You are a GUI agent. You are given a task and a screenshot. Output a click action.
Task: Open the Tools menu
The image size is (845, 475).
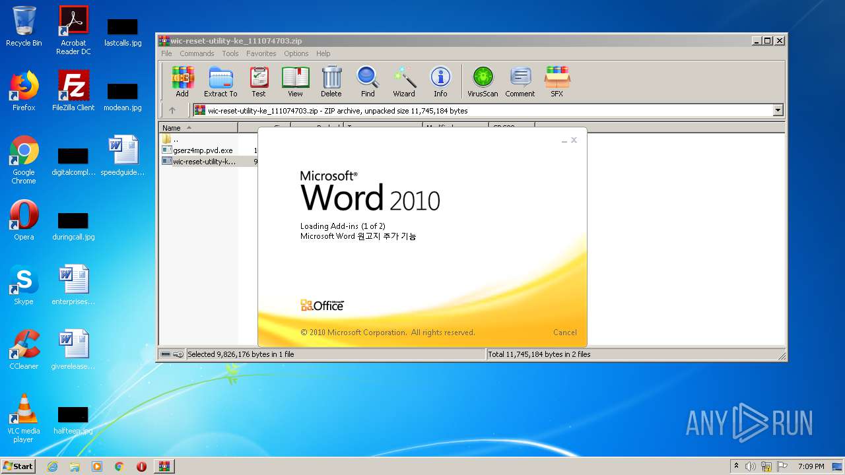(230, 53)
